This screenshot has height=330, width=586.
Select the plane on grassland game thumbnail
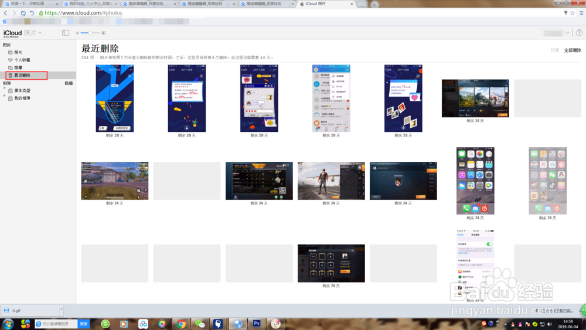pos(115,181)
